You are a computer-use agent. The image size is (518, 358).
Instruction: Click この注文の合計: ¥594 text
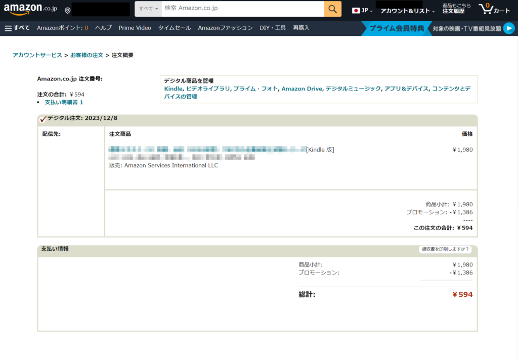click(x=443, y=228)
